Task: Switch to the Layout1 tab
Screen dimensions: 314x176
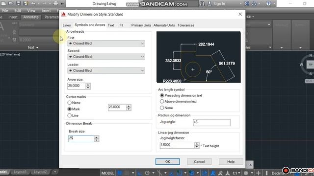Action: (20, 172)
